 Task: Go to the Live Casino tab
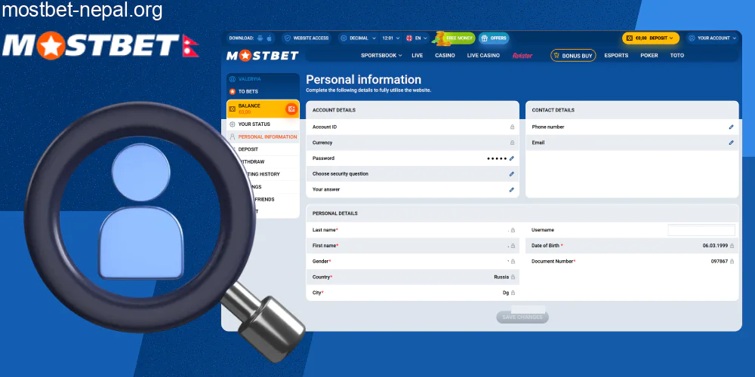tap(483, 56)
